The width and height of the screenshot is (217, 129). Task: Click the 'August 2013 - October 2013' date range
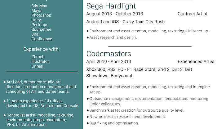coord(115,14)
